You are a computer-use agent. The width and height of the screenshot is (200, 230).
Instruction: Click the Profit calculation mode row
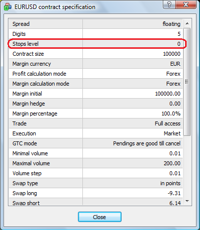(x=96, y=74)
